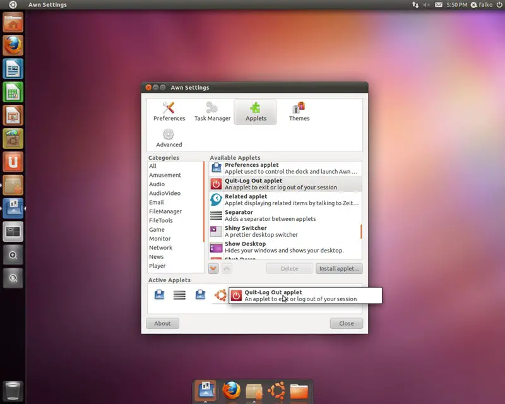Click the Ubuntu logo icon in Active Applets
This screenshot has width=505, height=404.
tap(220, 295)
